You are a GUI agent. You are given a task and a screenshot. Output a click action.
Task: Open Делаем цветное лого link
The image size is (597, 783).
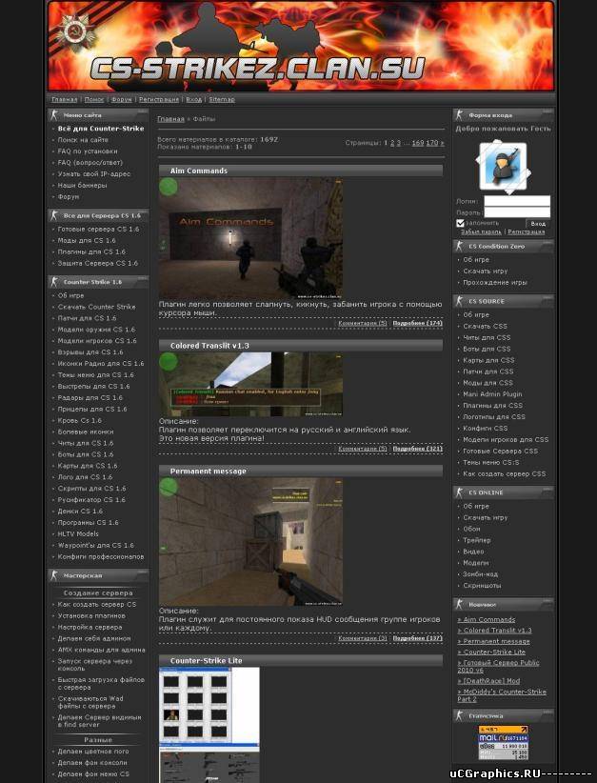pyautogui.click(x=93, y=752)
